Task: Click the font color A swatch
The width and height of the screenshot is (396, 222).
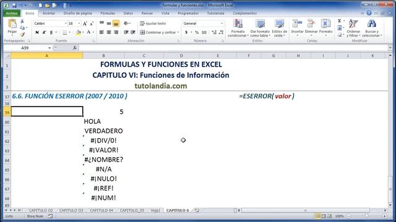Action: click(x=88, y=32)
